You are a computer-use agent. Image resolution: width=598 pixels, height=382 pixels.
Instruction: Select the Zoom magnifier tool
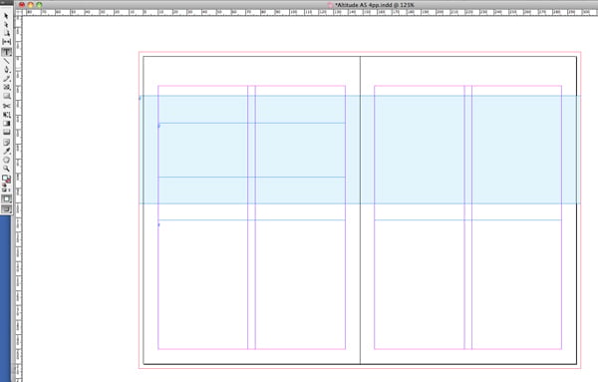[x=6, y=169]
